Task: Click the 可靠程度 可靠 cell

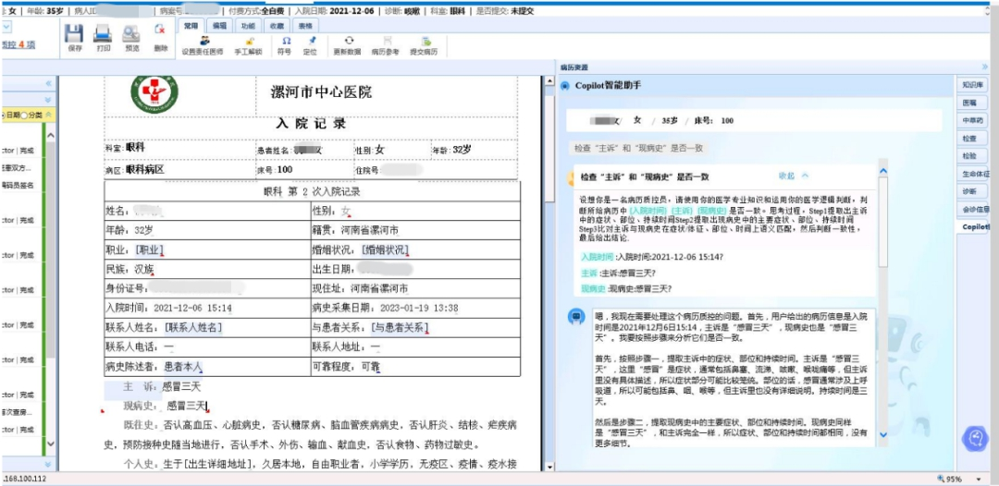Action: coord(415,367)
